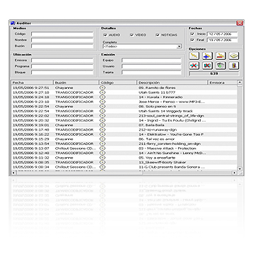
Task: Click the horizontal scrollbar right arrow
Action: click(x=234, y=173)
